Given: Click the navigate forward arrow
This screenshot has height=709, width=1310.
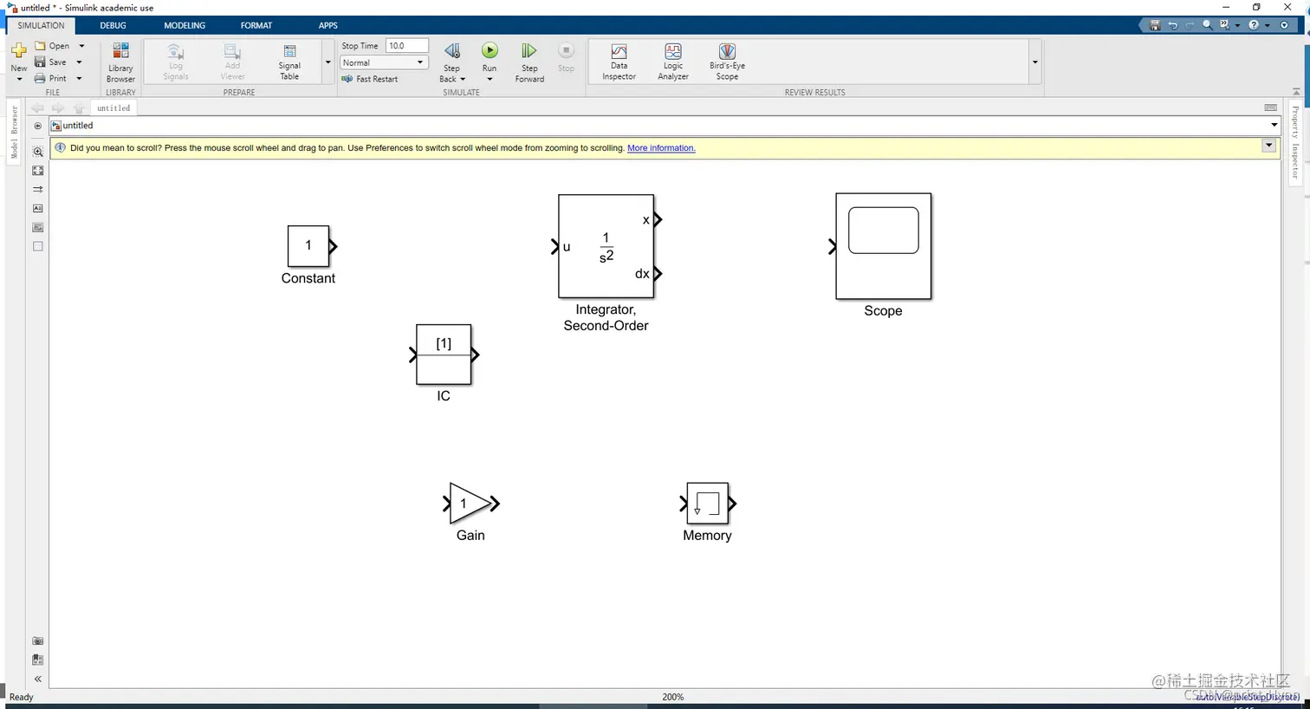Looking at the screenshot, I should tap(57, 108).
